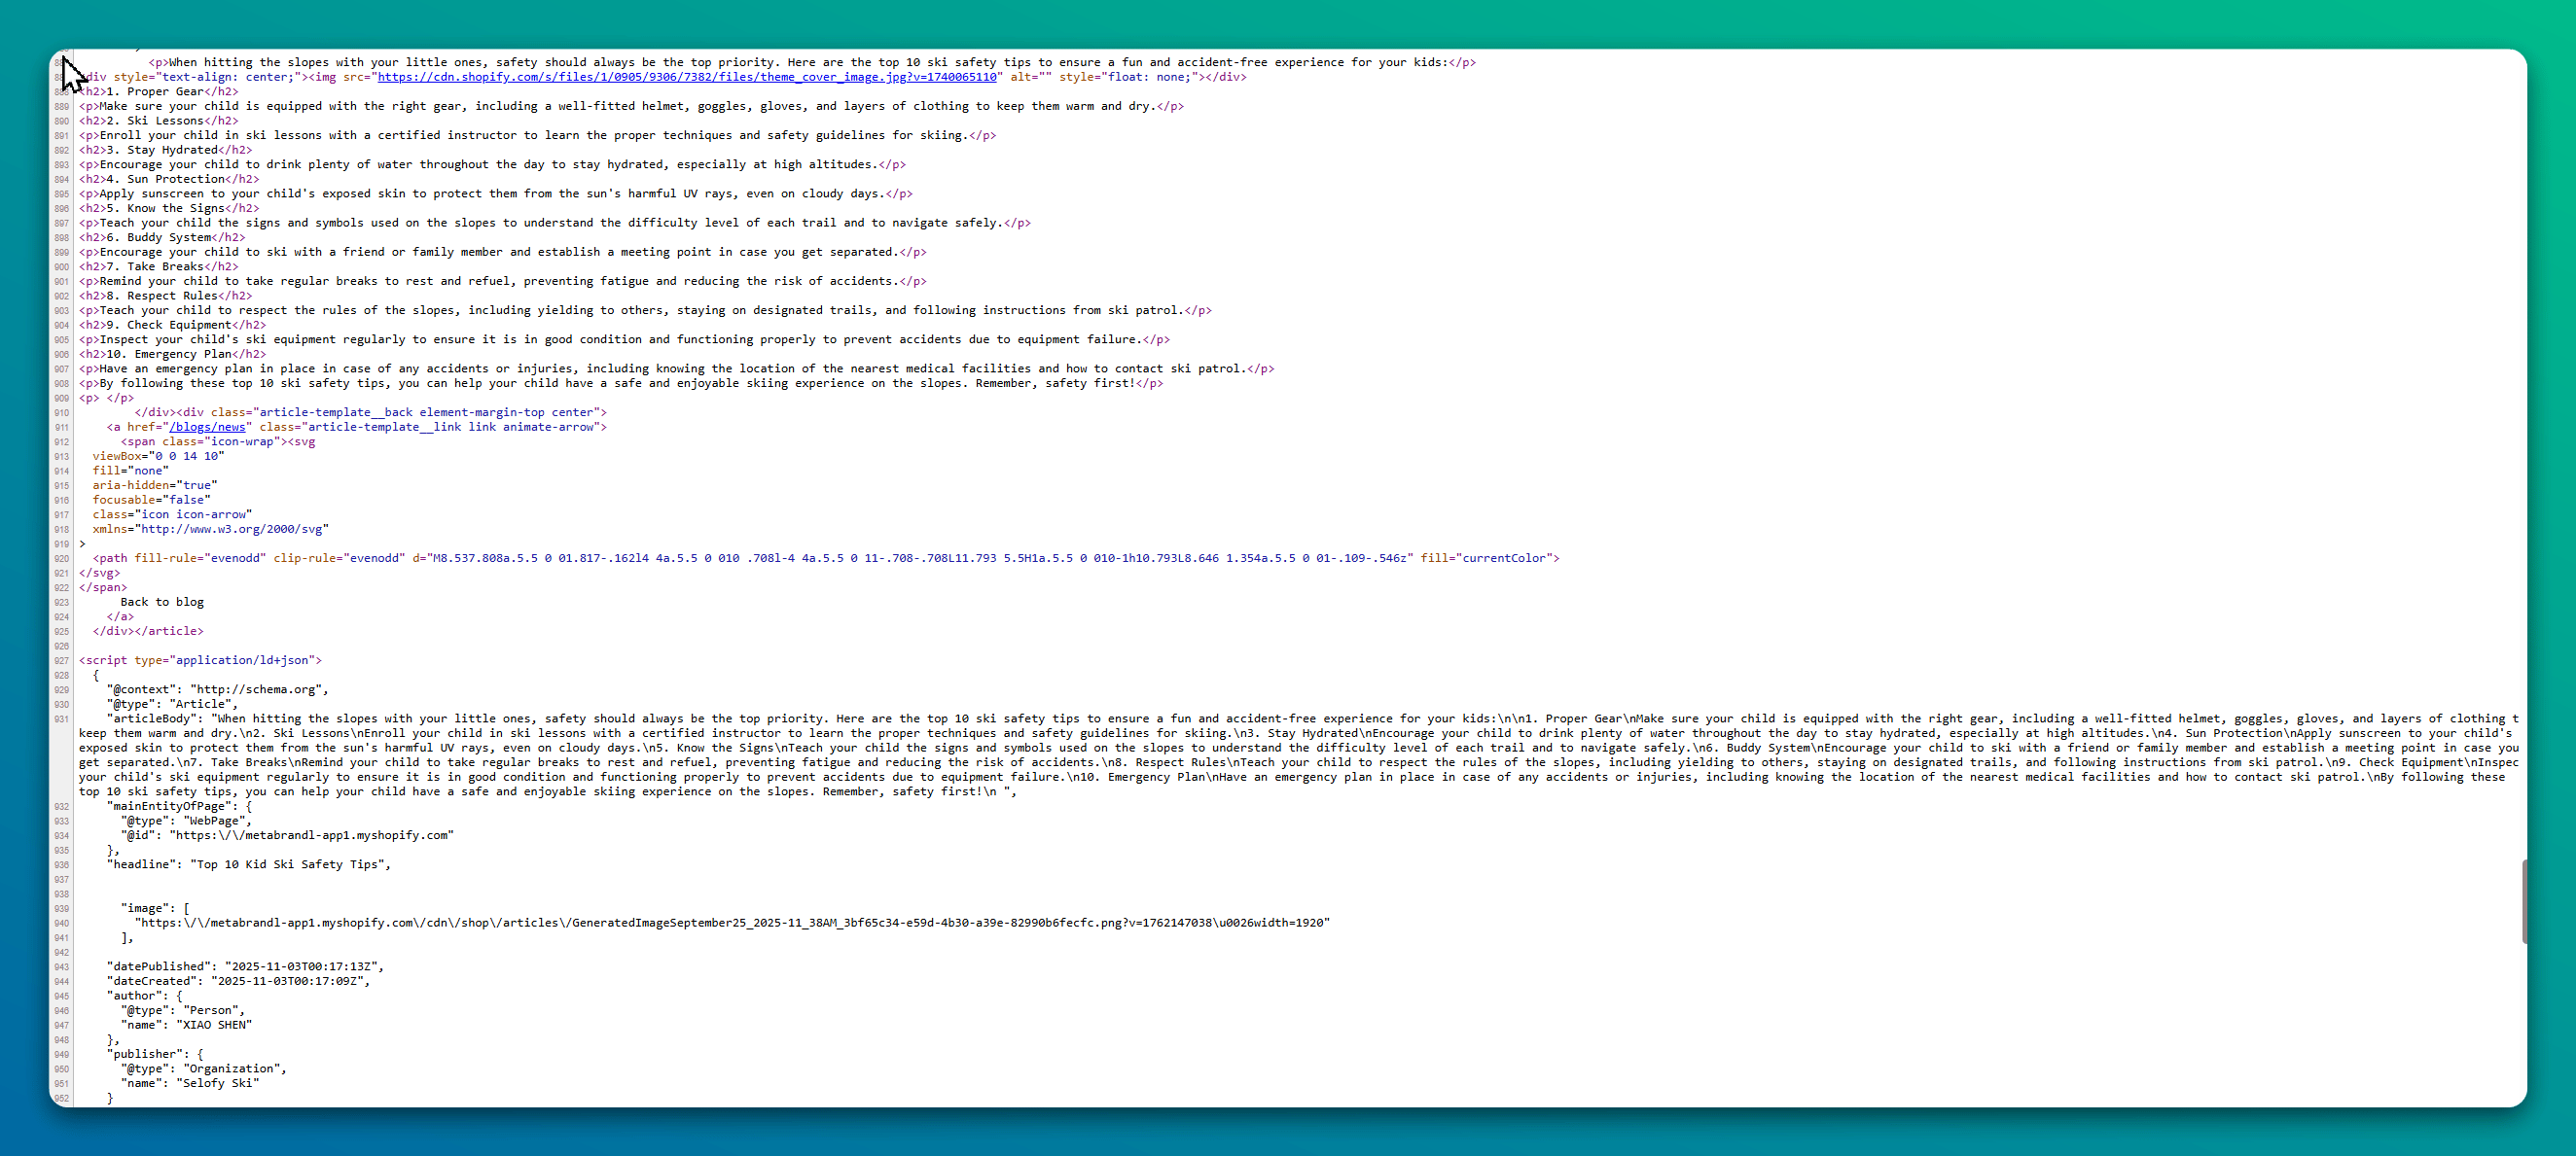Follow the /blogs/news hyperlink in the anchor tag
This screenshot has width=2576, height=1156.
click(x=208, y=427)
